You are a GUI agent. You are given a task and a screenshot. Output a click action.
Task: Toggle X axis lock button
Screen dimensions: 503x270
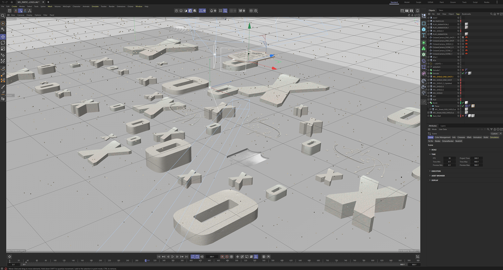(x=16, y=11)
